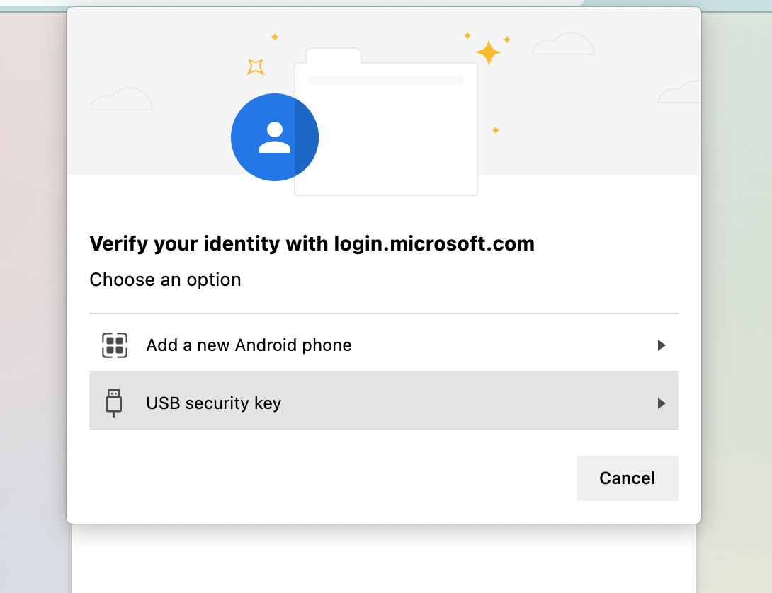
Task: Select "Add a new Android phone"
Action: coord(249,345)
